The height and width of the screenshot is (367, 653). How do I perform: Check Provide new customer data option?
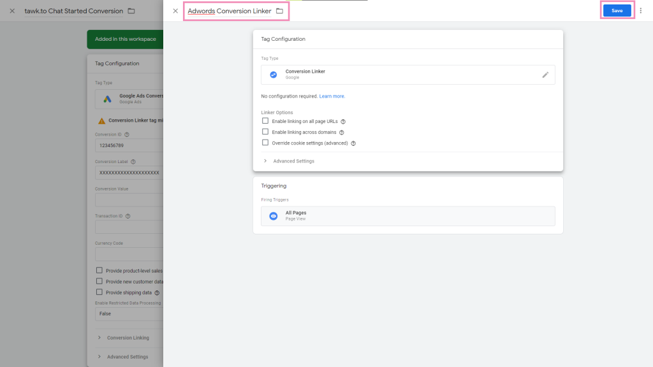click(99, 281)
